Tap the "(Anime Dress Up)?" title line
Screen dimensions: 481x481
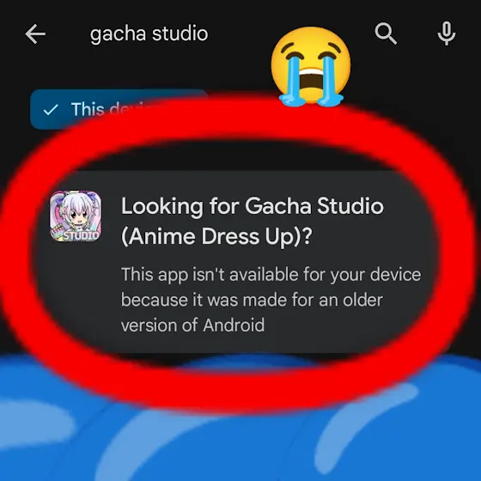click(216, 236)
